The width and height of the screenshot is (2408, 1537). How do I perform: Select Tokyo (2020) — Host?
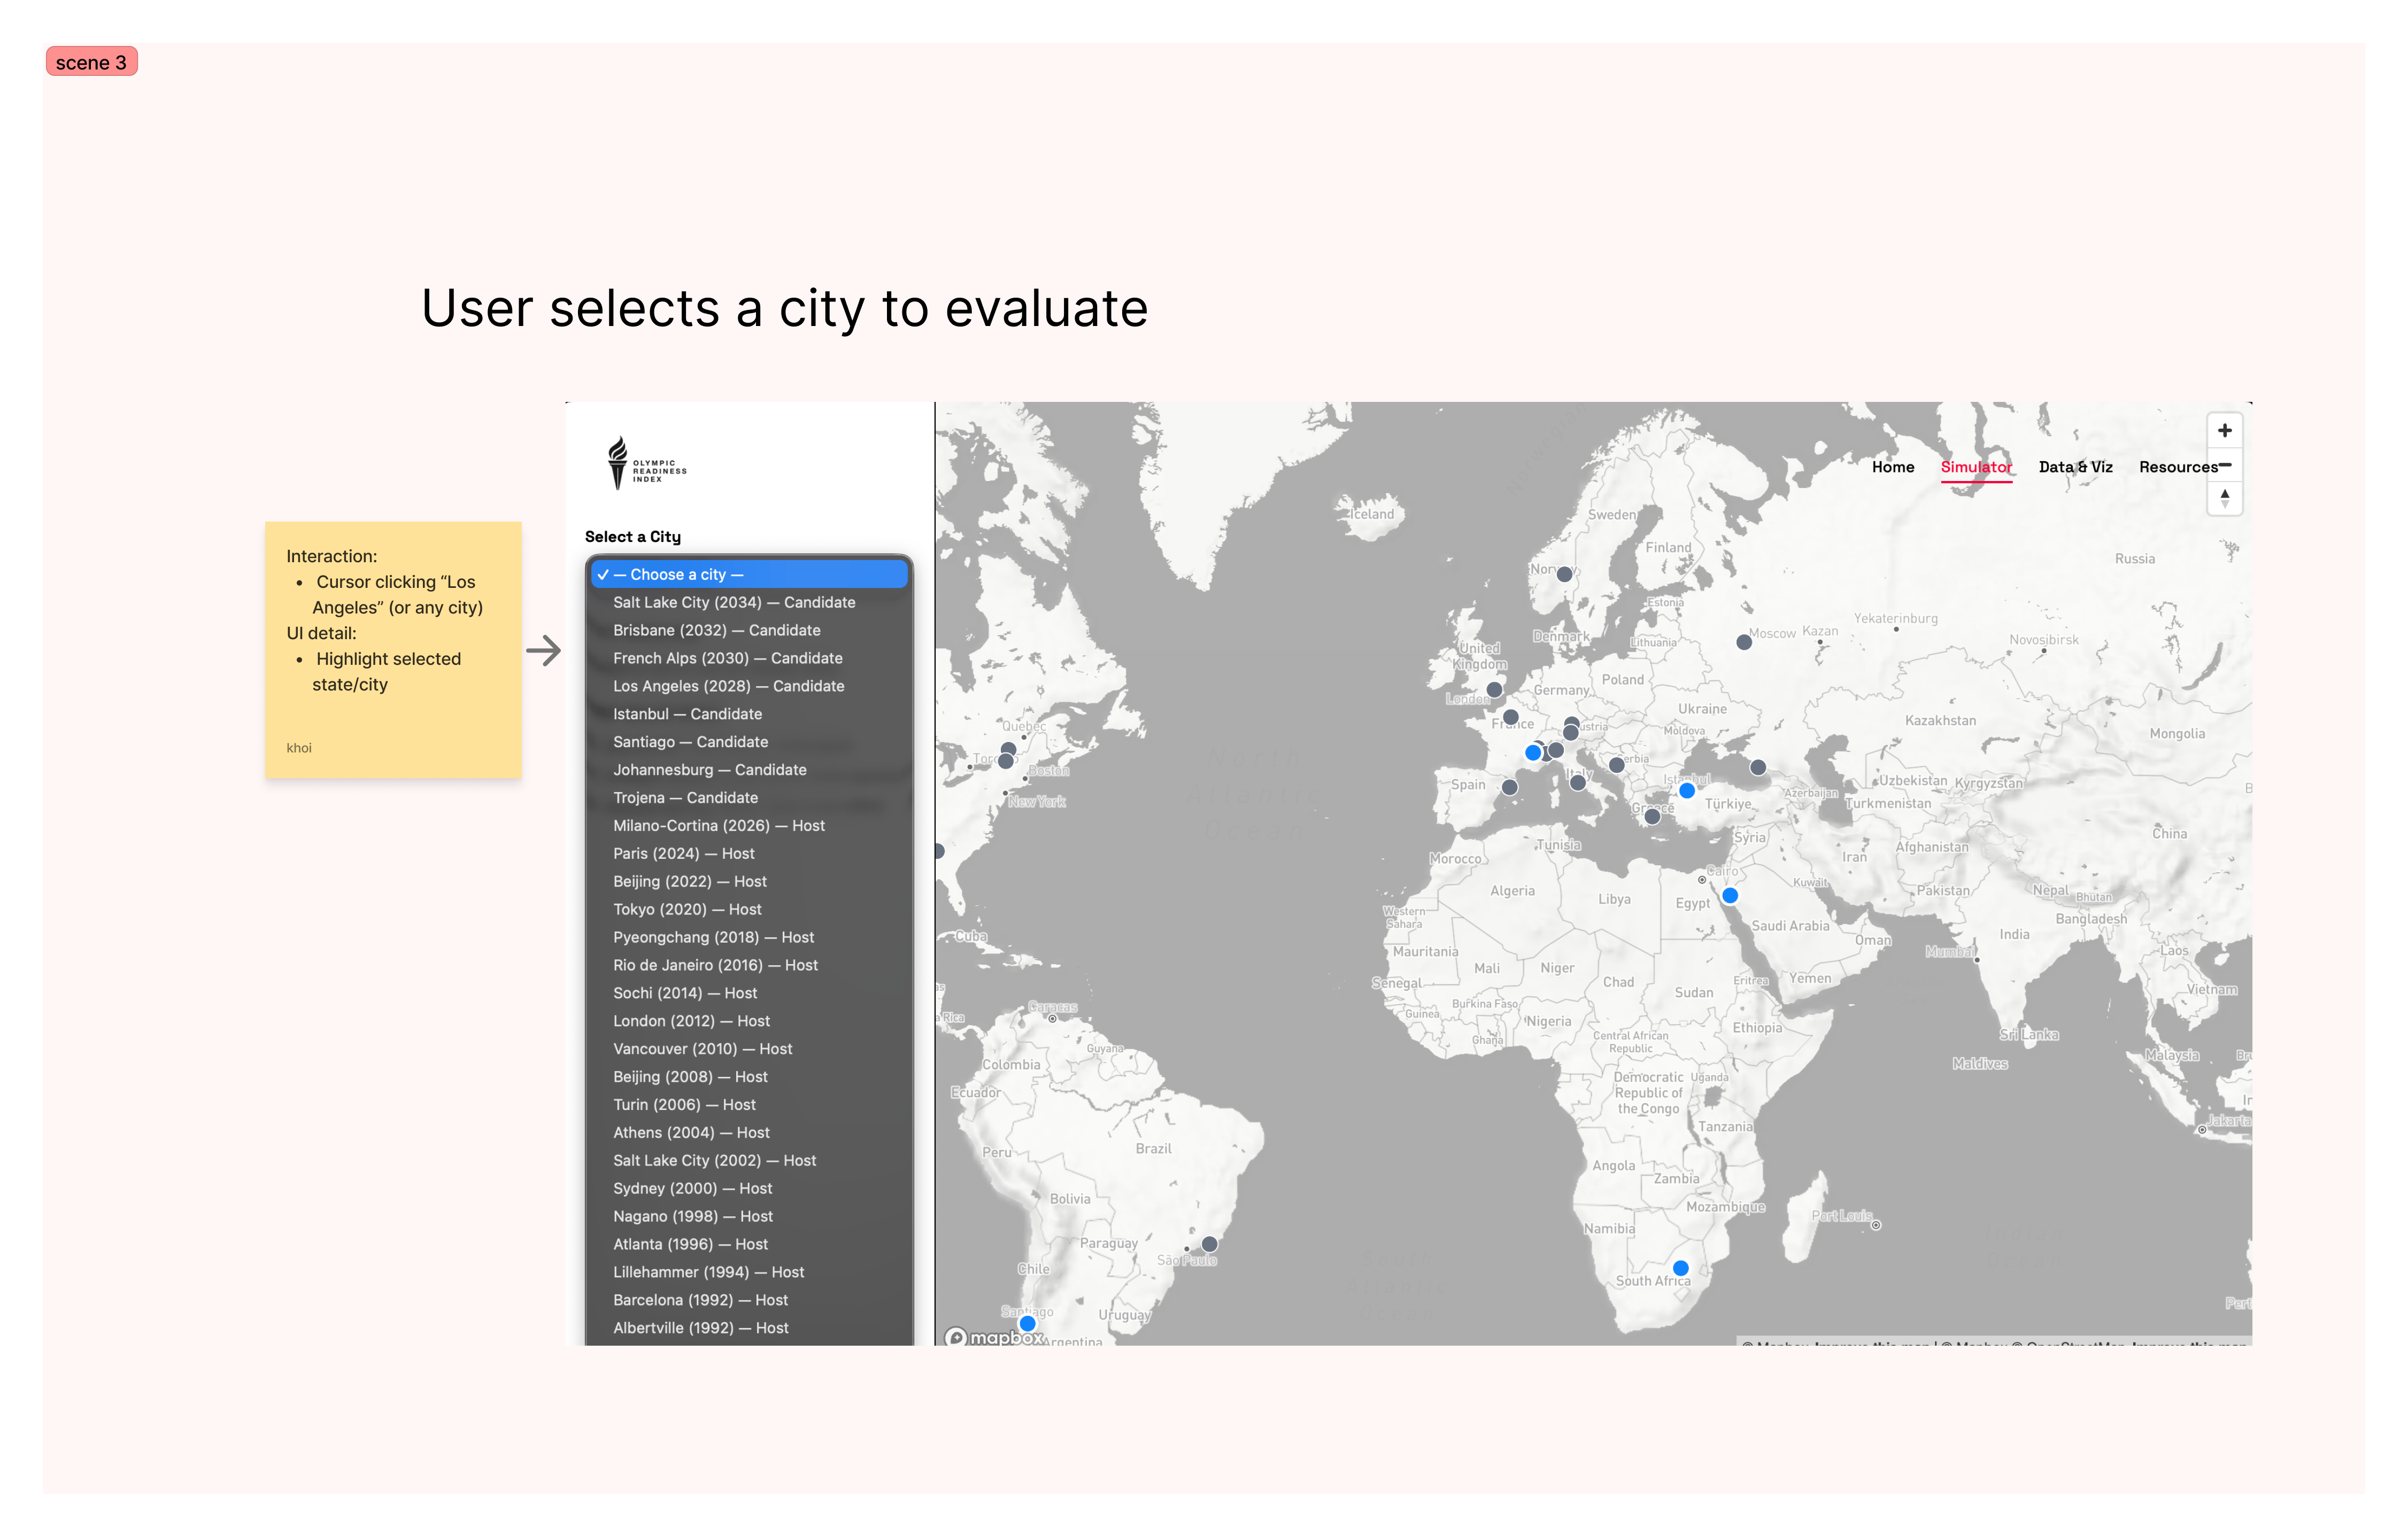click(x=749, y=911)
